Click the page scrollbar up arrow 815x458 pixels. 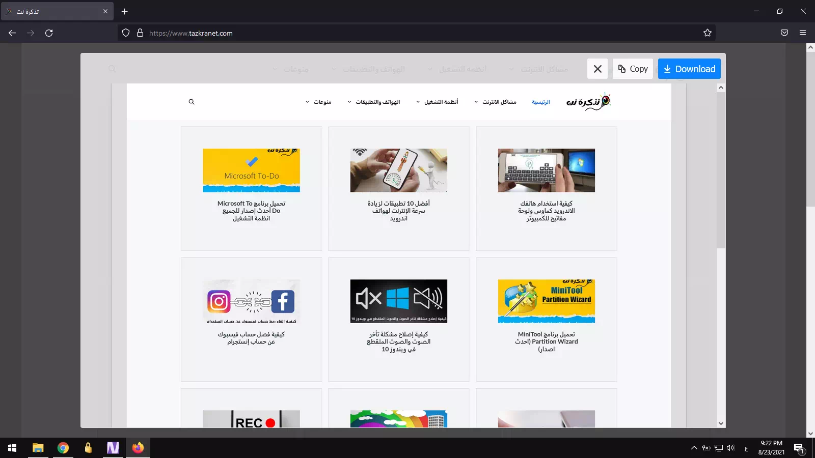tap(810, 47)
